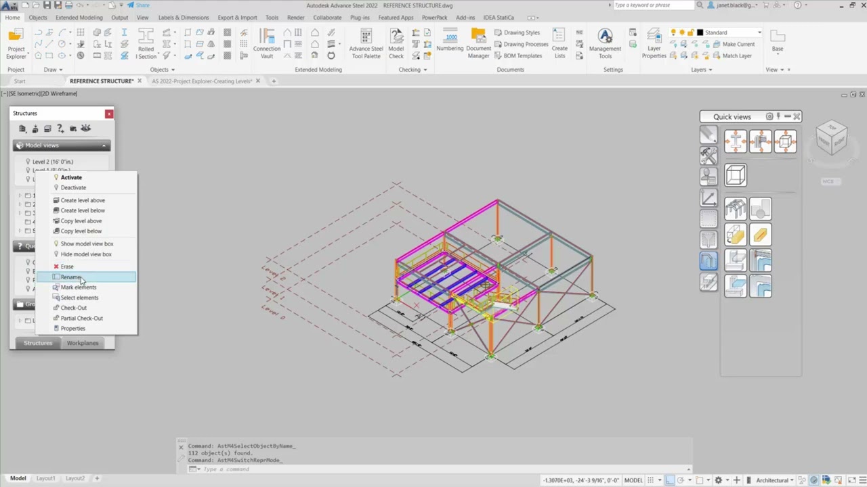Image resolution: width=867 pixels, height=487 pixels.
Task: Expand the Draw panel dropdown
Action: pos(53,70)
